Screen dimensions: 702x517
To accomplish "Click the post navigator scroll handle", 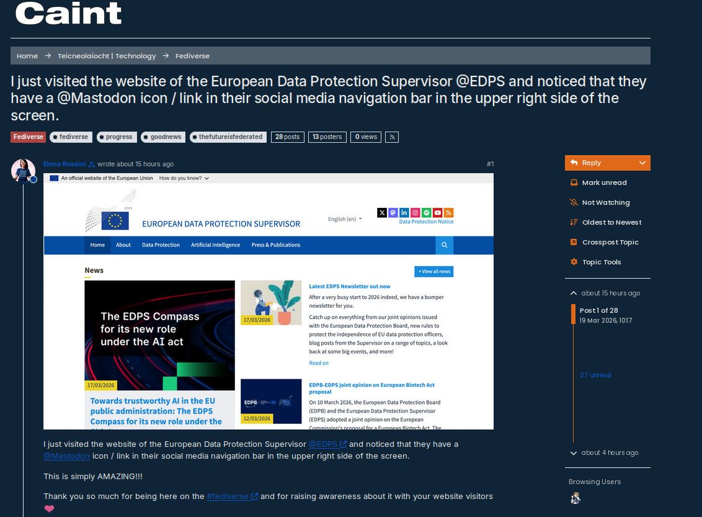I will coord(574,314).
